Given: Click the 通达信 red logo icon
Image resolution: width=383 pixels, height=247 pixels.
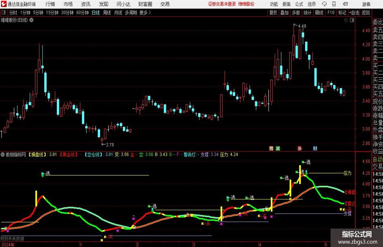Looking at the screenshot, I should pos(4,4).
